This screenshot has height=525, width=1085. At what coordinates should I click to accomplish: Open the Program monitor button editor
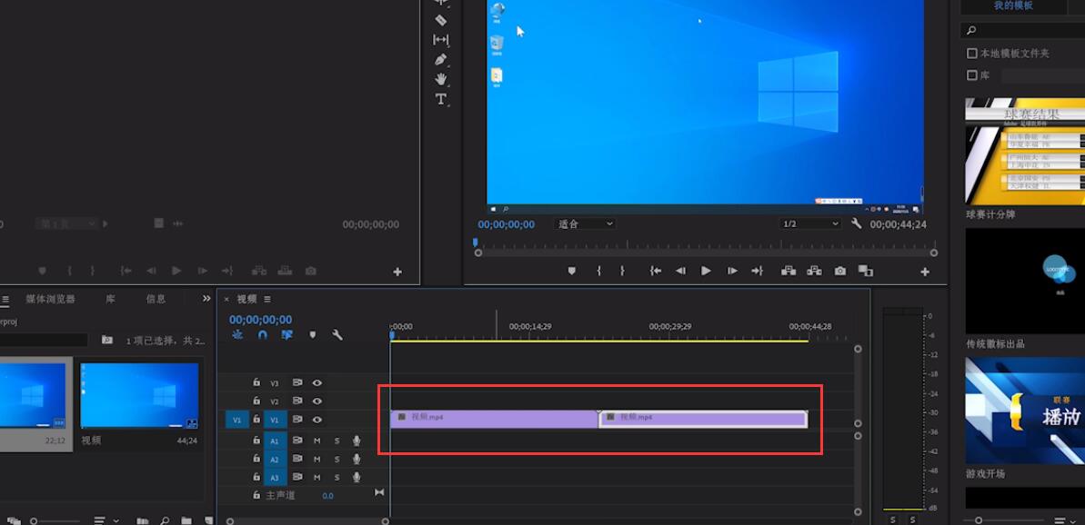[925, 272]
